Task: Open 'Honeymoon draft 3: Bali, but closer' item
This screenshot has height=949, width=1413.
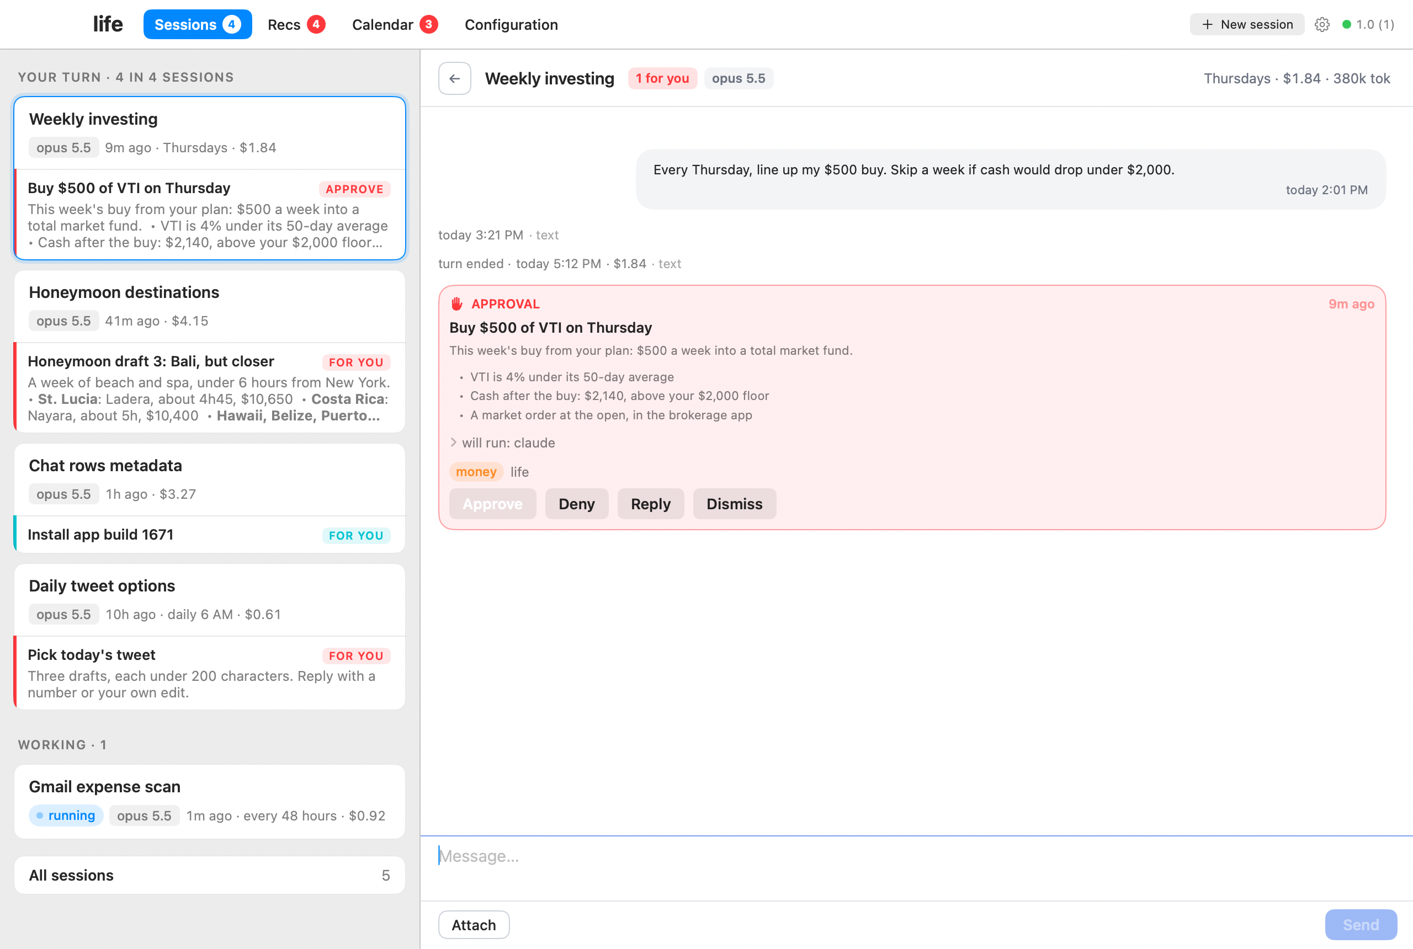Action: (x=210, y=387)
